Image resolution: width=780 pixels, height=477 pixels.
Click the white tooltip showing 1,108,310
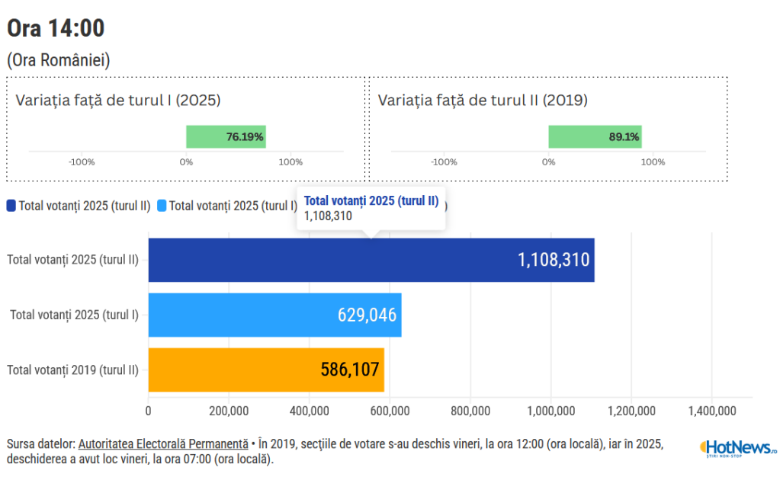pyautogui.click(x=371, y=208)
